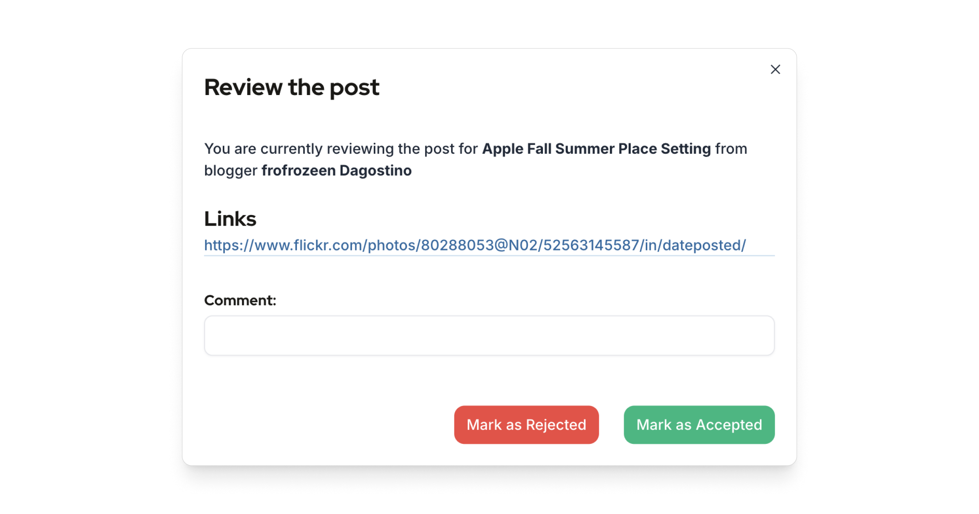Open the Flickr photo link

475,245
